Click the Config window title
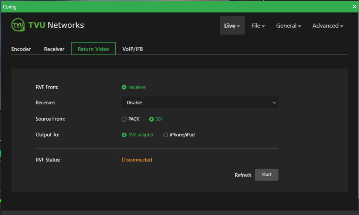The height and width of the screenshot is (215, 359). point(10,7)
